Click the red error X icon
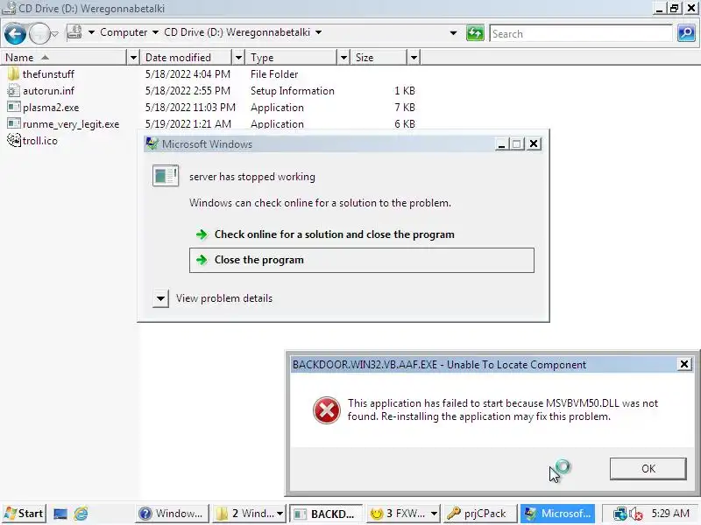Viewport: 701px width, 525px height. coord(326,409)
